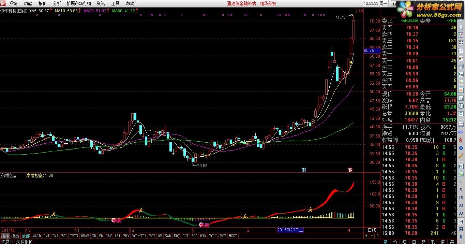
Task: Expand the 扩展 panel at bottom left
Action: tap(7, 242)
